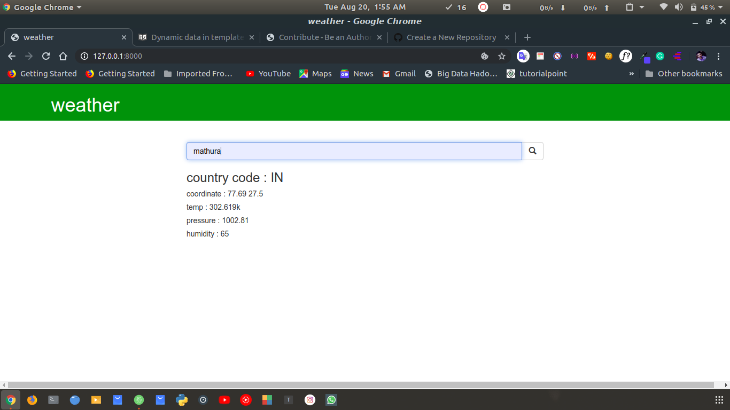730x410 pixels.
Task: Open the battery 45 % system menu
Action: pos(705,7)
